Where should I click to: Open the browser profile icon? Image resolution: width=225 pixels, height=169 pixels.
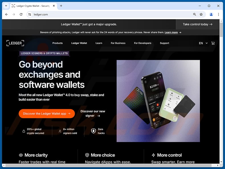211,14
